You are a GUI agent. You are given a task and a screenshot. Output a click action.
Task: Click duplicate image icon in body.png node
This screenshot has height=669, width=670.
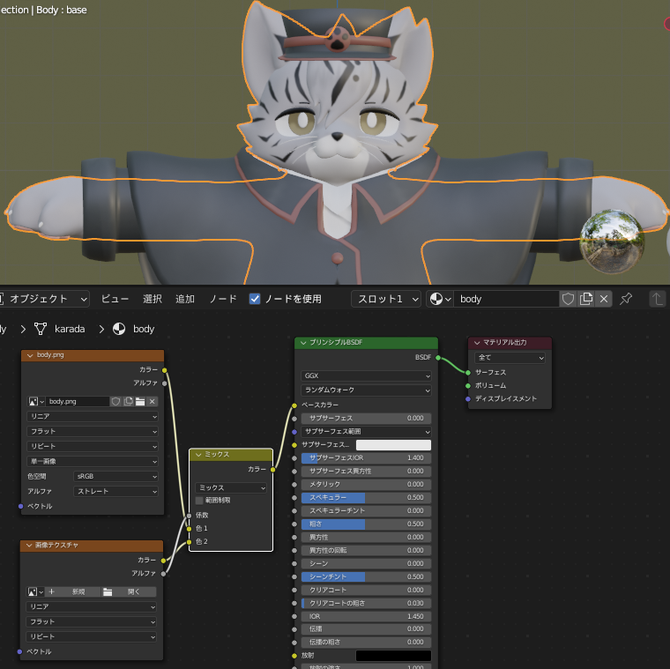128,402
